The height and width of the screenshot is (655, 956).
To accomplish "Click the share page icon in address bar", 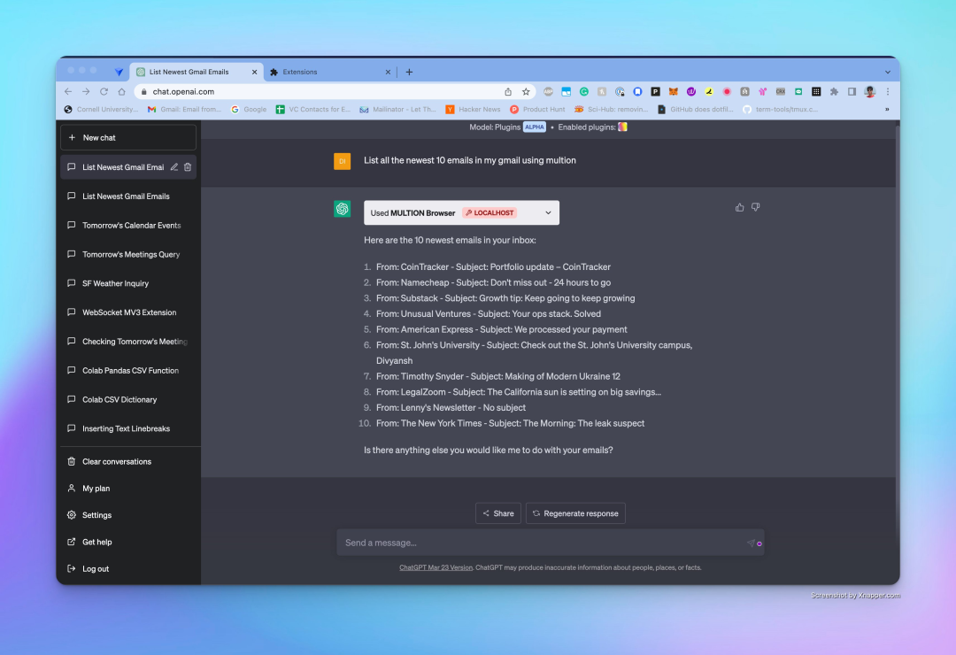I will tap(508, 91).
